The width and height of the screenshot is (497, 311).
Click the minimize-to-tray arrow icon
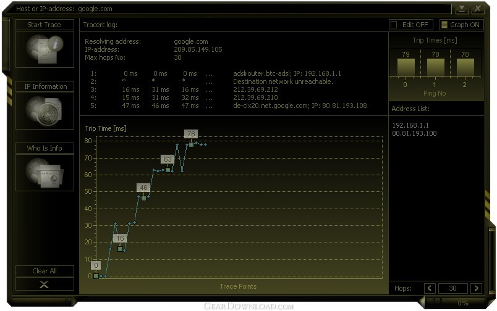[462, 9]
